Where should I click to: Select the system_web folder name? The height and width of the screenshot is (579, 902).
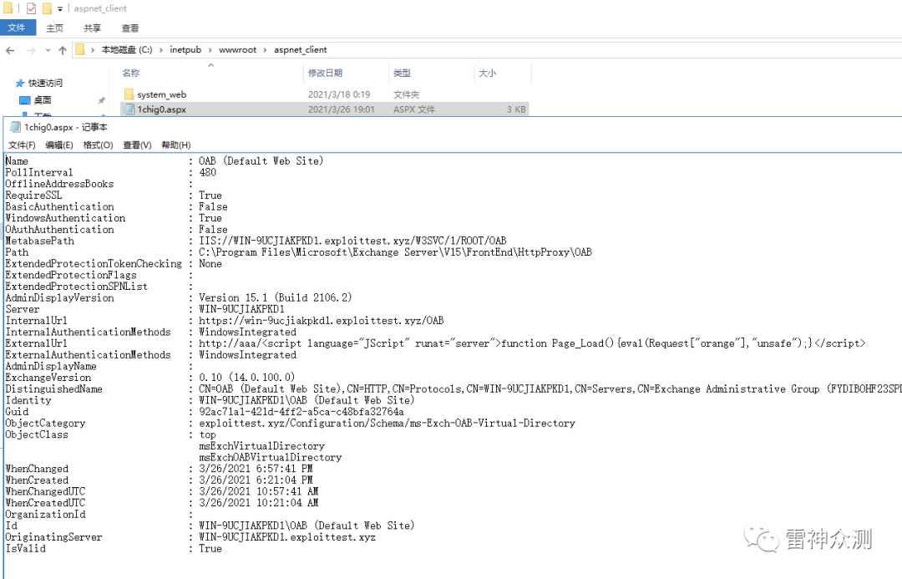click(x=162, y=94)
